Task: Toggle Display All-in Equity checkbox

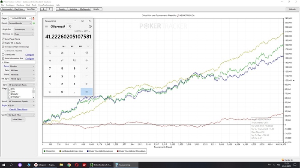Action: click(x=3, y=43)
